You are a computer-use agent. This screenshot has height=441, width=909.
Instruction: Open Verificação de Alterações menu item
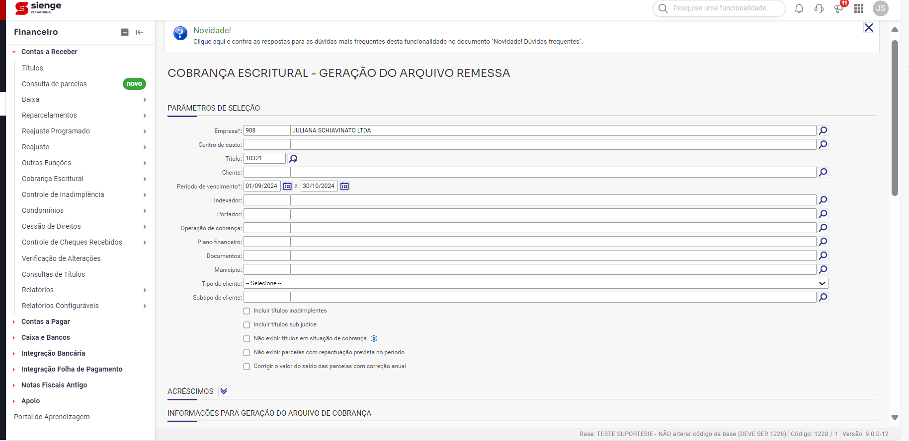pyautogui.click(x=61, y=258)
